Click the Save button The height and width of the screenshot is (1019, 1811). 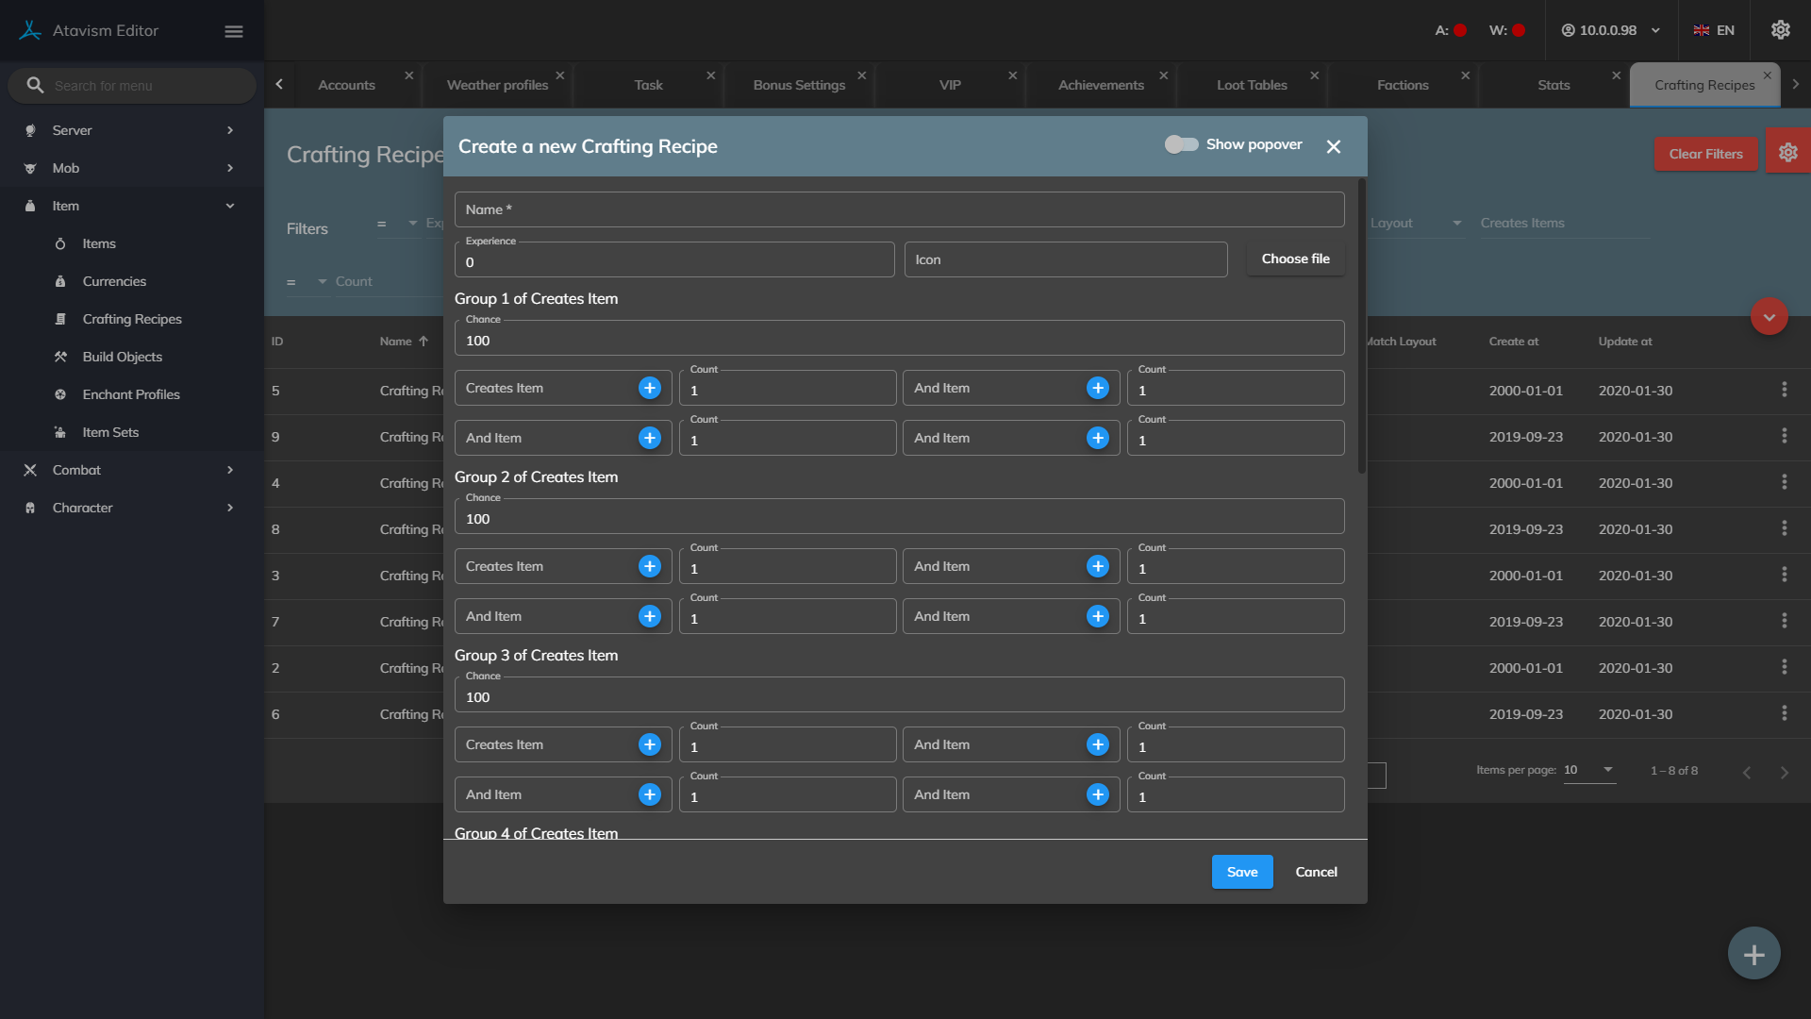pyautogui.click(x=1241, y=872)
